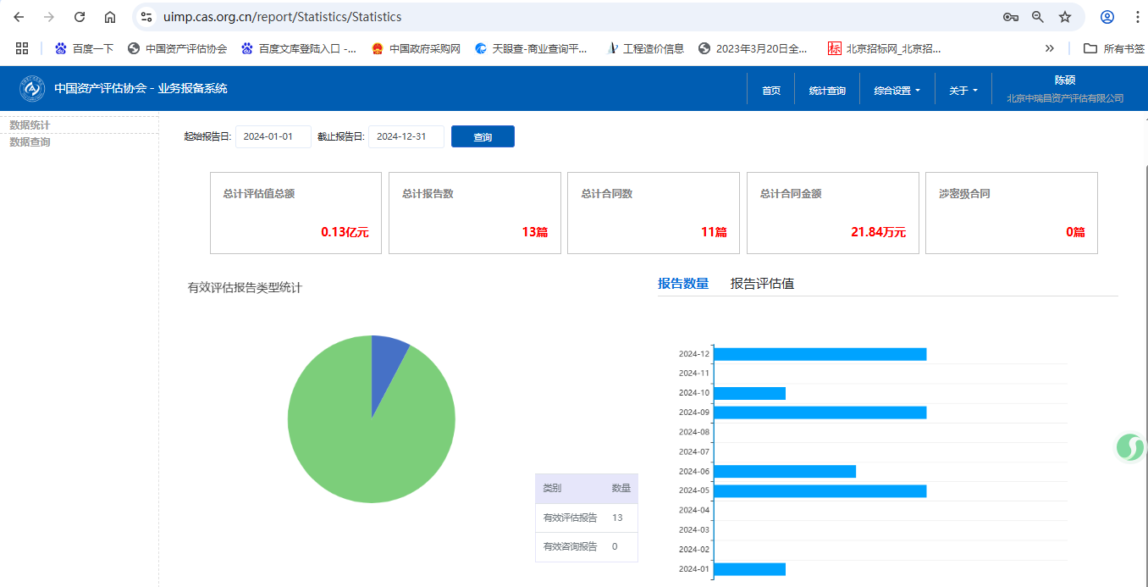Click the browser reload page icon
Screen dimensions: 1148x587
80,17
